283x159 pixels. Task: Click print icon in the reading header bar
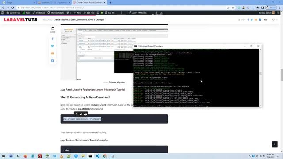(260, 19)
